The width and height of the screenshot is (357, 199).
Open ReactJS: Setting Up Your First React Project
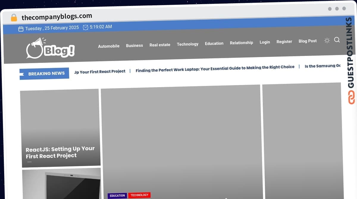click(60, 152)
